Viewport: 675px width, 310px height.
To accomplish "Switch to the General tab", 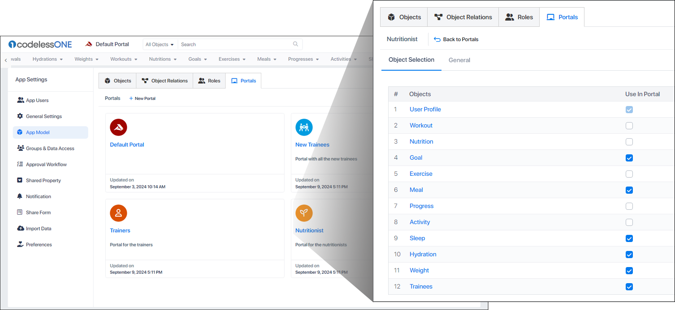I will [459, 60].
